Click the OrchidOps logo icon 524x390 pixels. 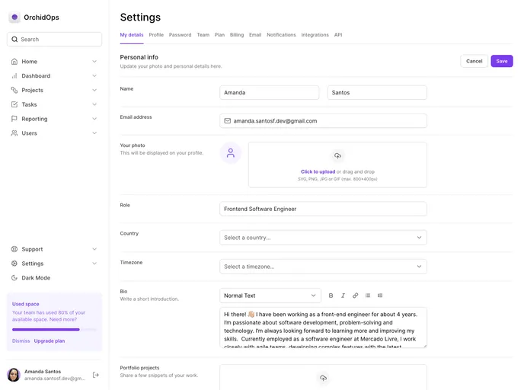[14, 18]
